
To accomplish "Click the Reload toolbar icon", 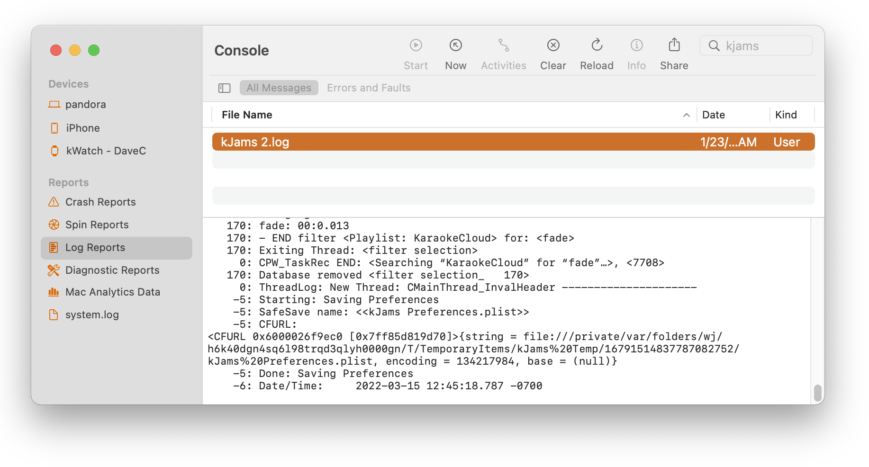I will (597, 45).
